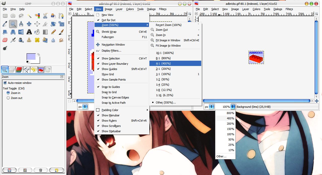Toggle Auto-resize window checkbox
This screenshot has height=175, width=322.
(5, 83)
